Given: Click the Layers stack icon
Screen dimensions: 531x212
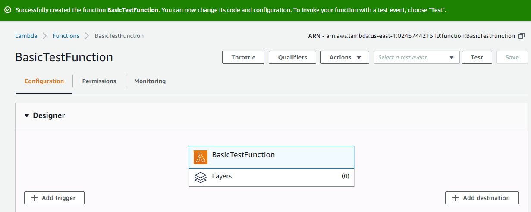Looking at the screenshot, I should click(201, 177).
